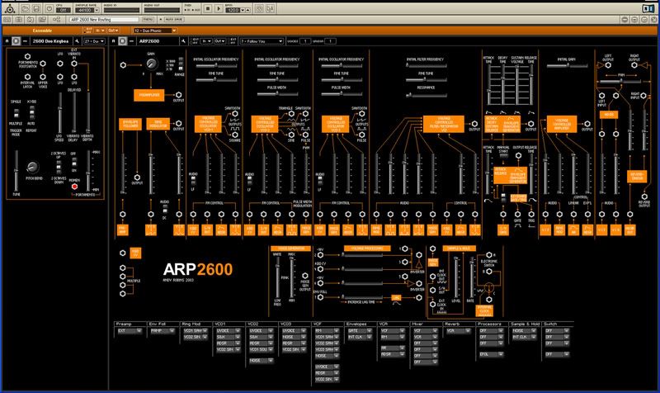
Task: Adjust the Vibrato Depth slider
Action: (x=88, y=113)
